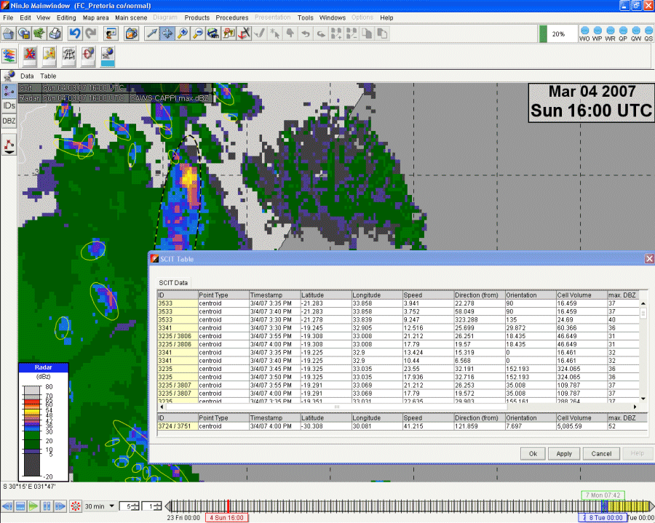Click the red-crossed layer icon

(x=30, y=56)
